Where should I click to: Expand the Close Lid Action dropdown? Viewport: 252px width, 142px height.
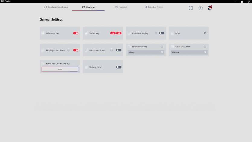(x=189, y=52)
